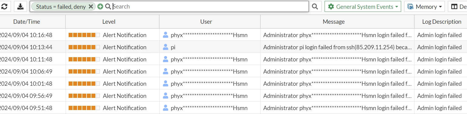Click the refresh icon

4,6
